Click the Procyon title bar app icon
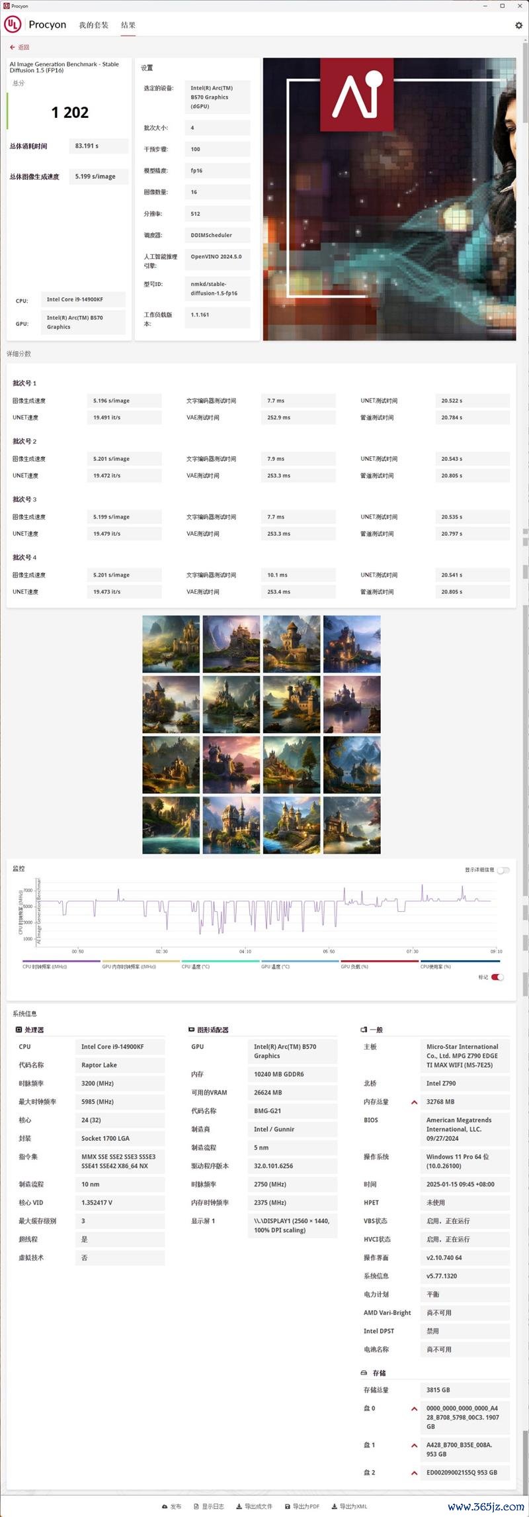Viewport: 529px width, 1517px height. (x=6, y=6)
